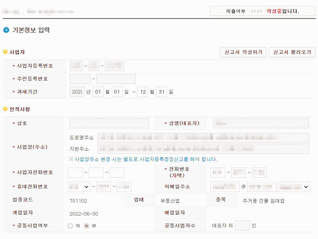Click the first 전화번호(자택) input box

click(x=218, y=172)
